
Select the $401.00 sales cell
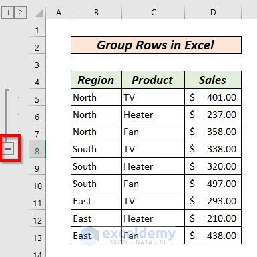click(213, 97)
